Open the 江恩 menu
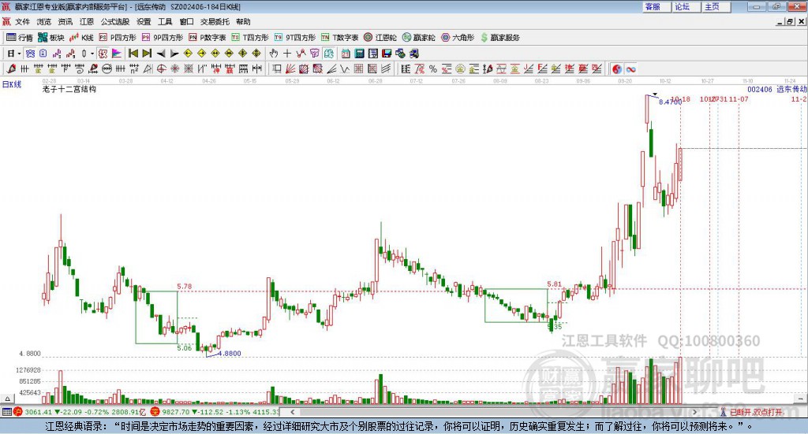Screen dimensions: 808x434 click(x=87, y=21)
